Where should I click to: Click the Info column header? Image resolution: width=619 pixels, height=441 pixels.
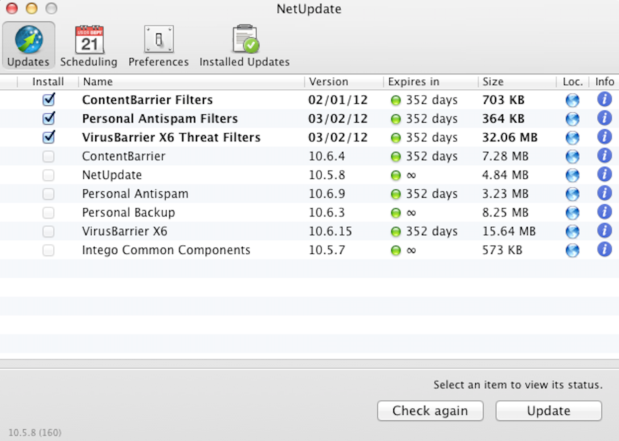click(604, 82)
